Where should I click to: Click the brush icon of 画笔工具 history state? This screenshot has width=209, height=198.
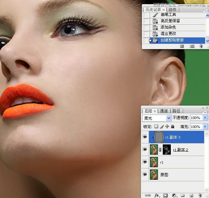click(x=155, y=15)
